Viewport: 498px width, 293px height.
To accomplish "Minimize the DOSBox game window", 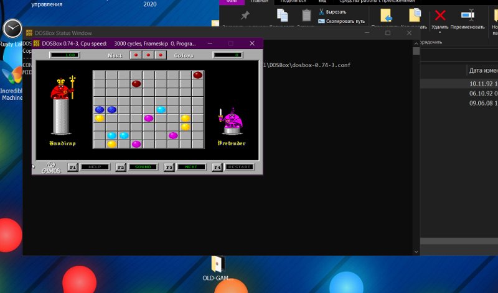I will pos(210,43).
